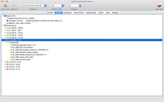Select System: Mac OS X 10.10.1 row
The height and width of the screenshot is (102, 164).
[x=82, y=18]
